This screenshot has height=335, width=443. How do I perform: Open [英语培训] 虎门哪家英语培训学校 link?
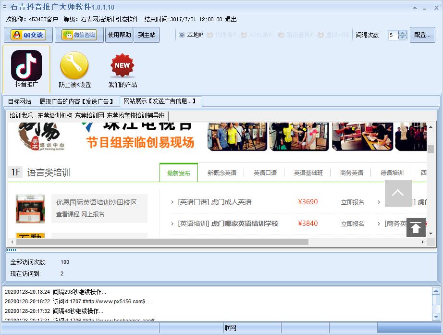[228, 224]
